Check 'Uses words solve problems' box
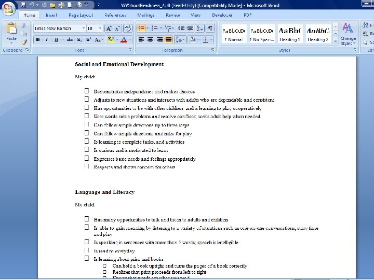 87,116
